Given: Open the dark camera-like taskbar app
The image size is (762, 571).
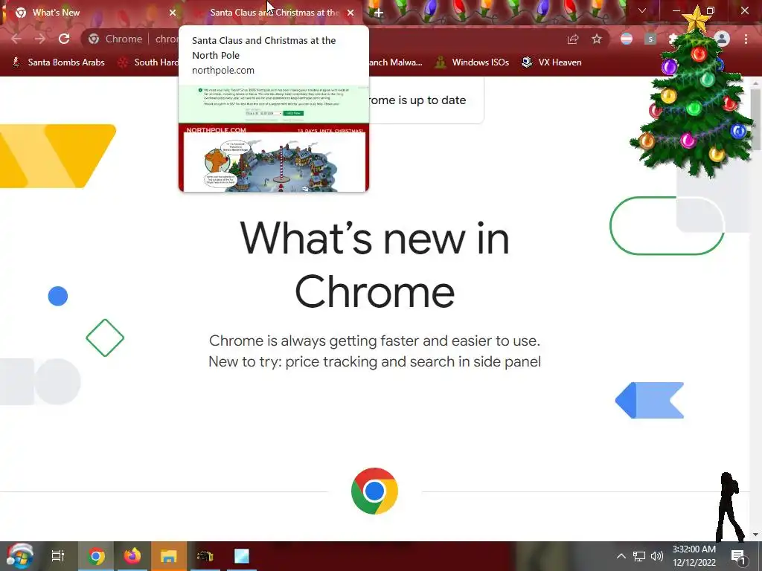Looking at the screenshot, I should 205,556.
